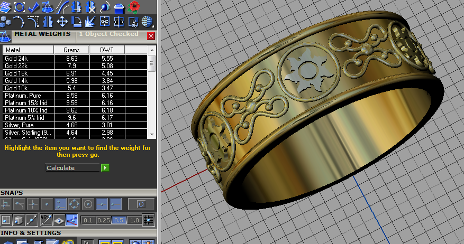Viewport: 464px width, 244px height.
Task: Set snap increment to 0.25
Action: tap(105, 220)
